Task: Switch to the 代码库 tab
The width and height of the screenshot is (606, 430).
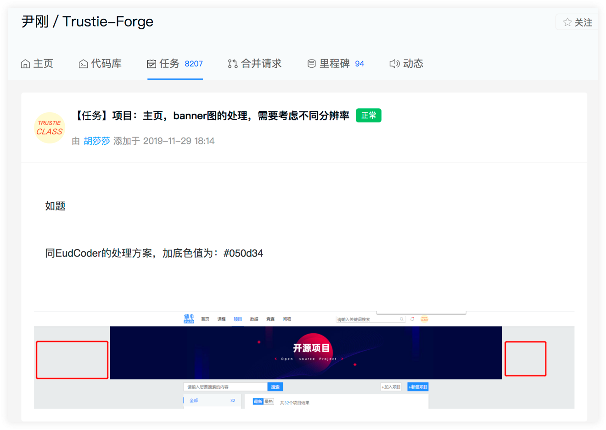Action: [x=106, y=64]
